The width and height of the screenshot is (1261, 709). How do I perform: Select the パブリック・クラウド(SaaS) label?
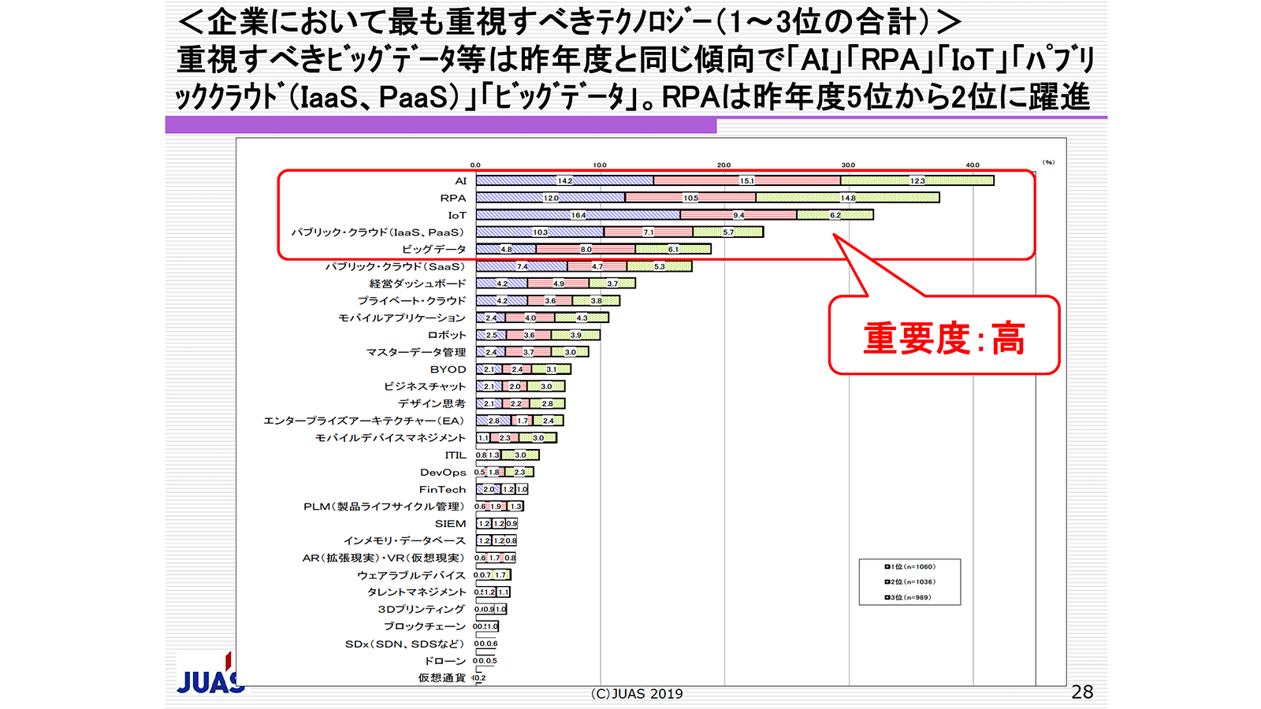(x=396, y=266)
